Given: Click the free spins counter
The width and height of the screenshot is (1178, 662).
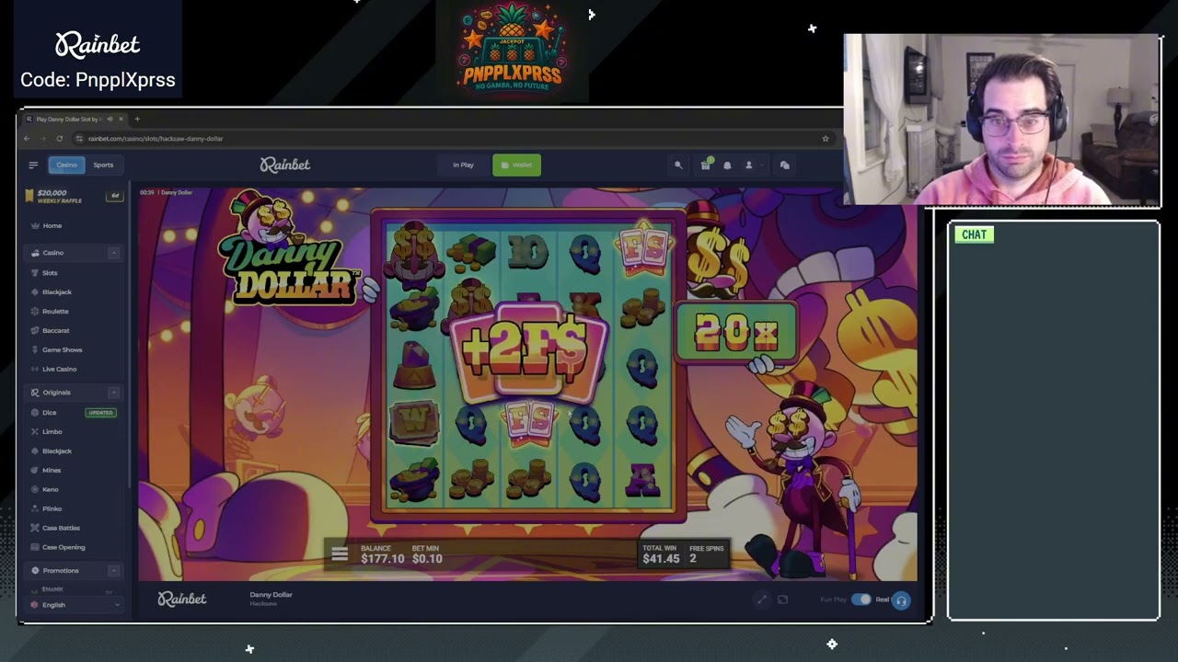Looking at the screenshot, I should click(x=707, y=554).
